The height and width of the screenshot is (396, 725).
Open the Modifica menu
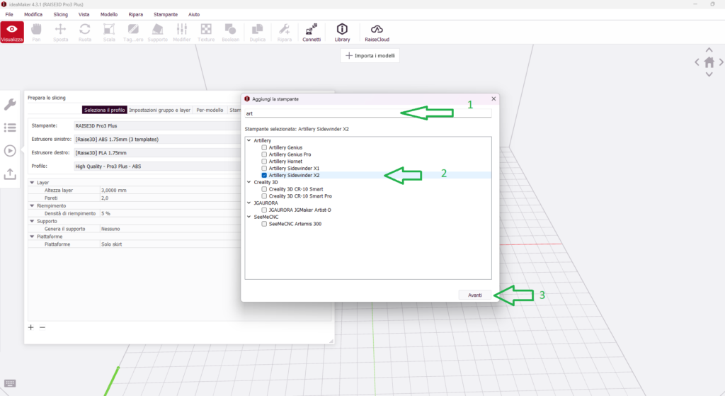point(33,14)
